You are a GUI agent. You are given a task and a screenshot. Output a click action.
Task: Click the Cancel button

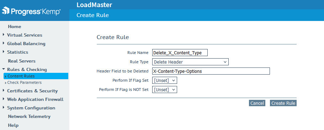click(257, 103)
